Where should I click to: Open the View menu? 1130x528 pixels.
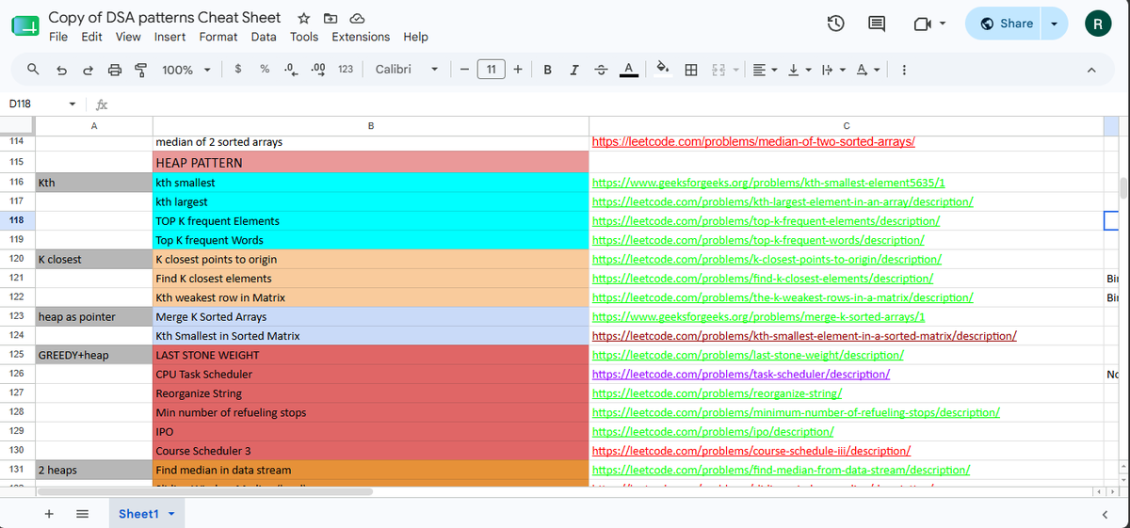(x=128, y=37)
